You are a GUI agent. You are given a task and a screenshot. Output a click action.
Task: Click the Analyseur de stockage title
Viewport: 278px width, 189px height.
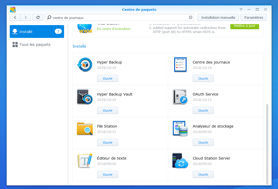(x=213, y=126)
